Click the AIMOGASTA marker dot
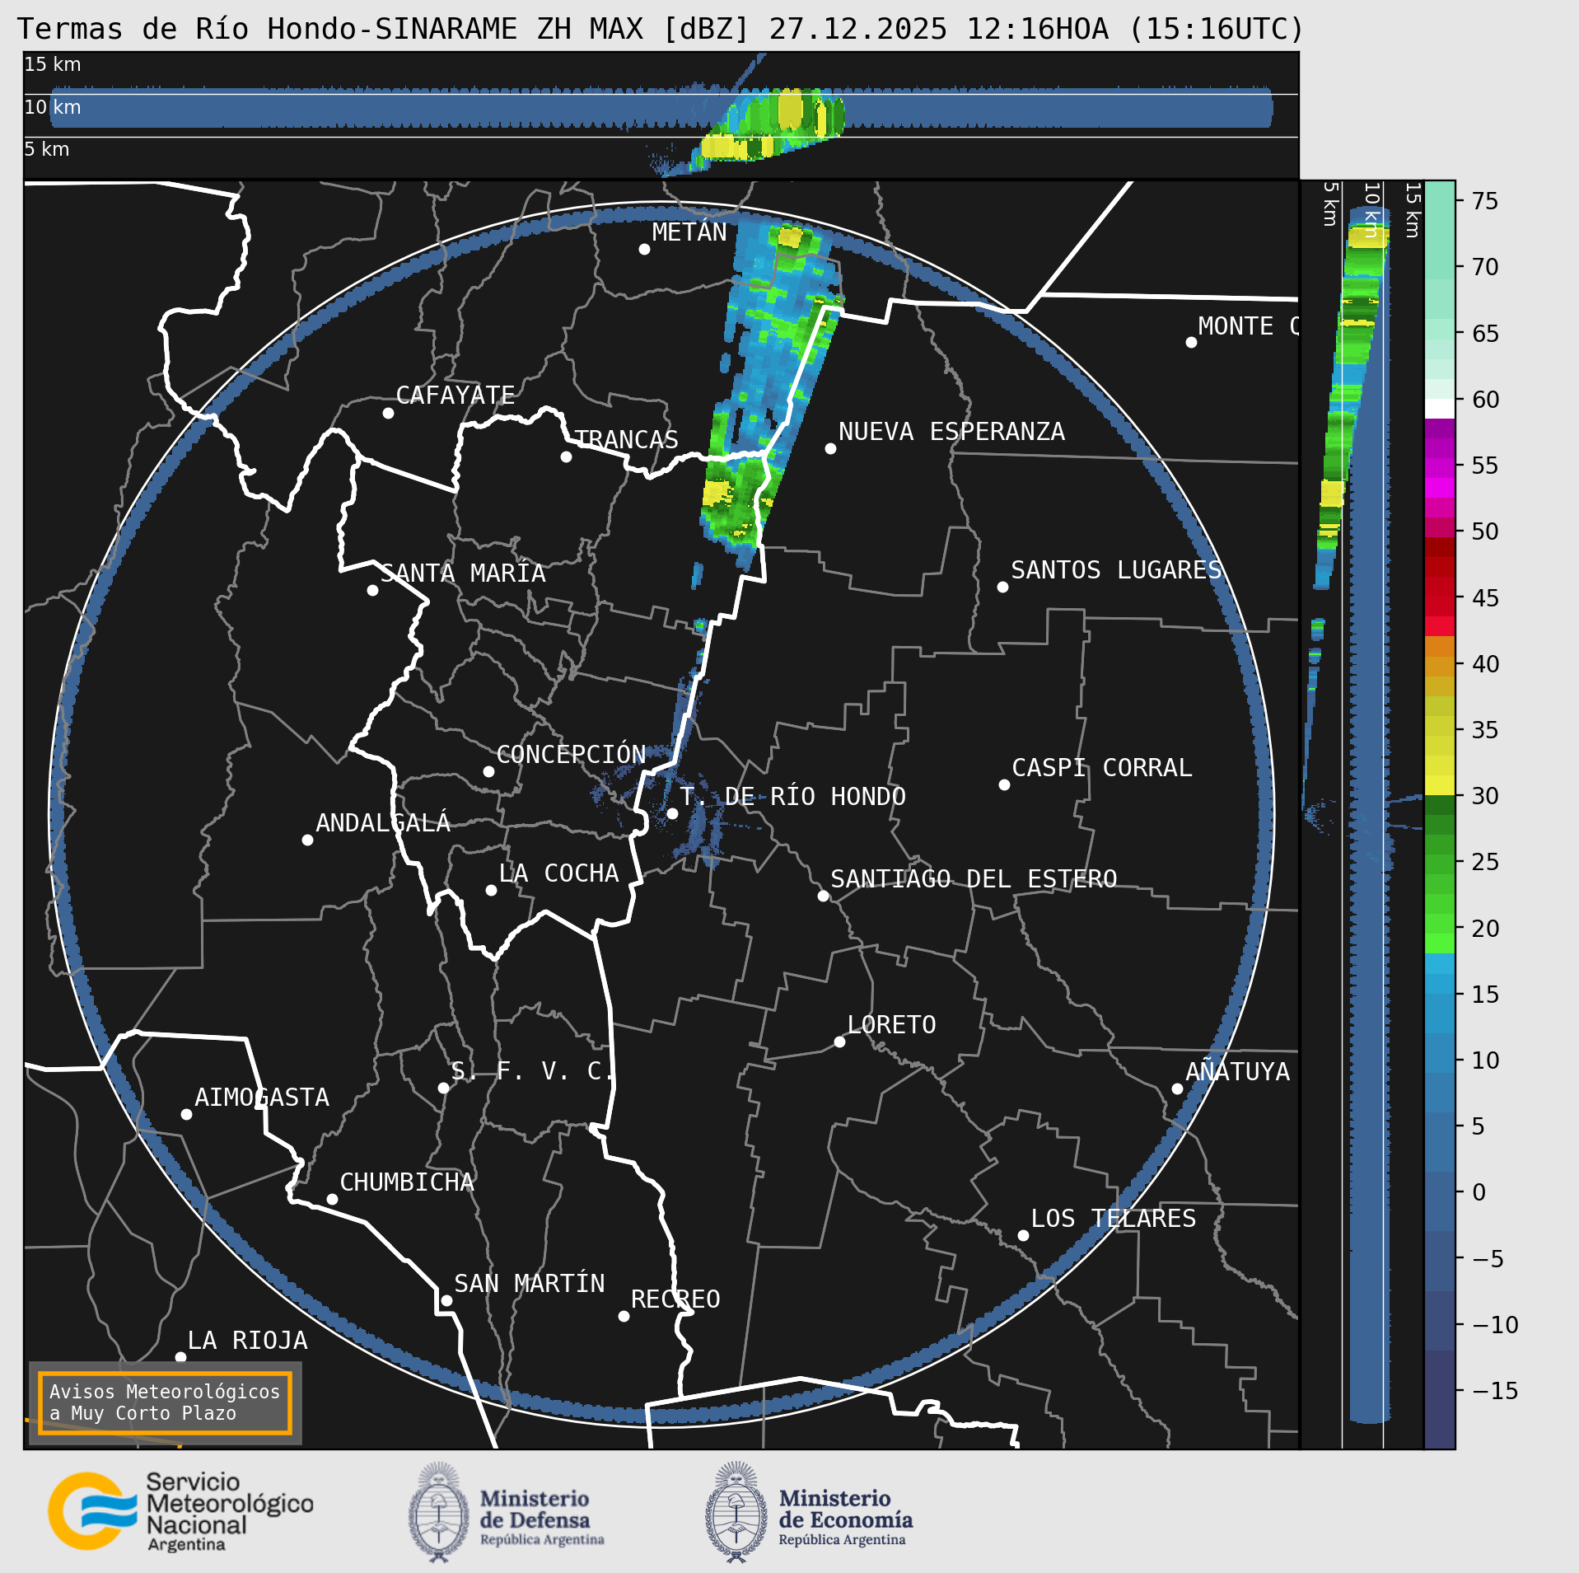The height and width of the screenshot is (1573, 1579). tap(186, 1114)
